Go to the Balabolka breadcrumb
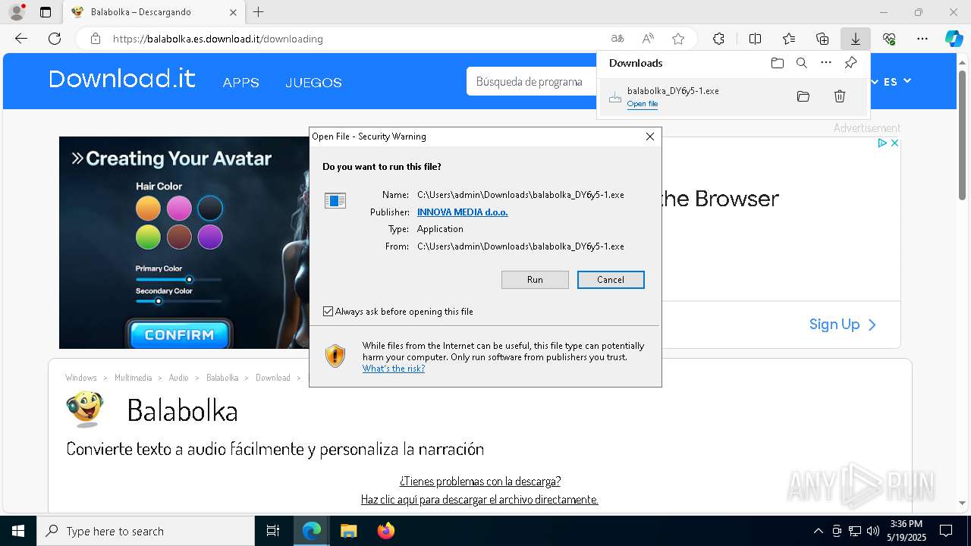 tap(222, 378)
